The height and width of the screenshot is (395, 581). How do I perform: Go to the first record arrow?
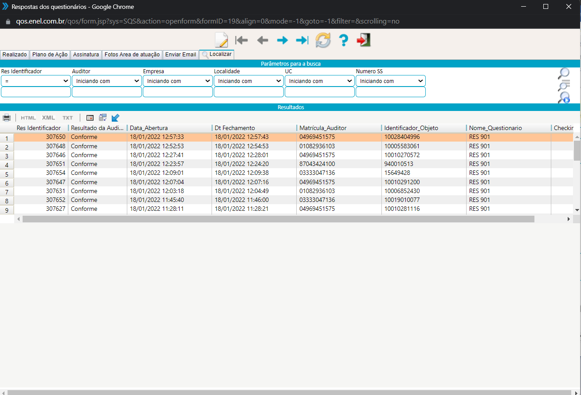(242, 40)
